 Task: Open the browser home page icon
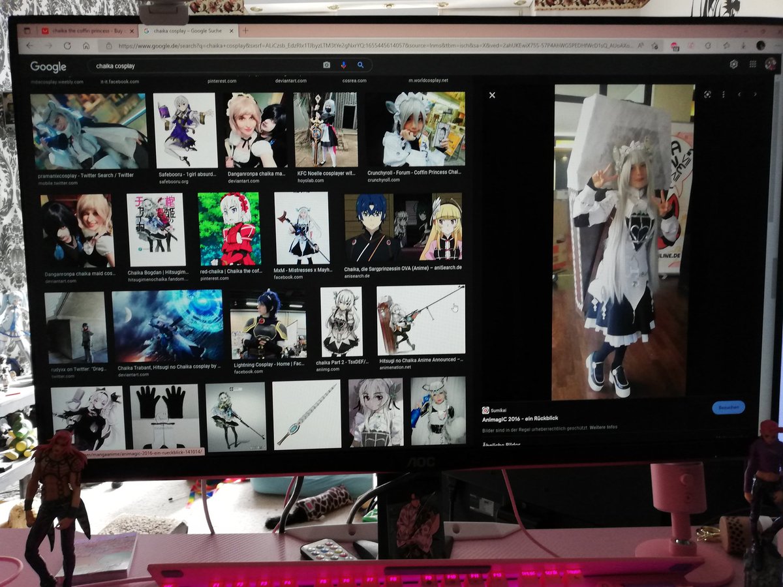tap(85, 46)
